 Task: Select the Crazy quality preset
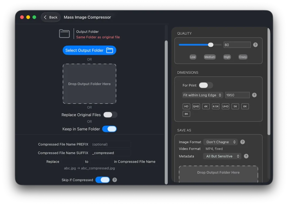point(243,57)
